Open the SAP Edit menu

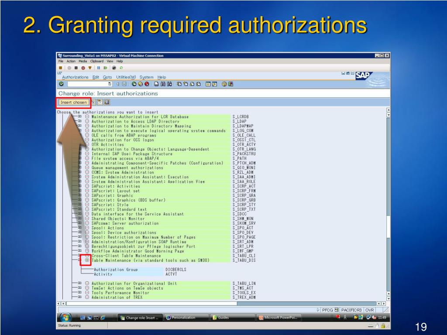click(96, 77)
